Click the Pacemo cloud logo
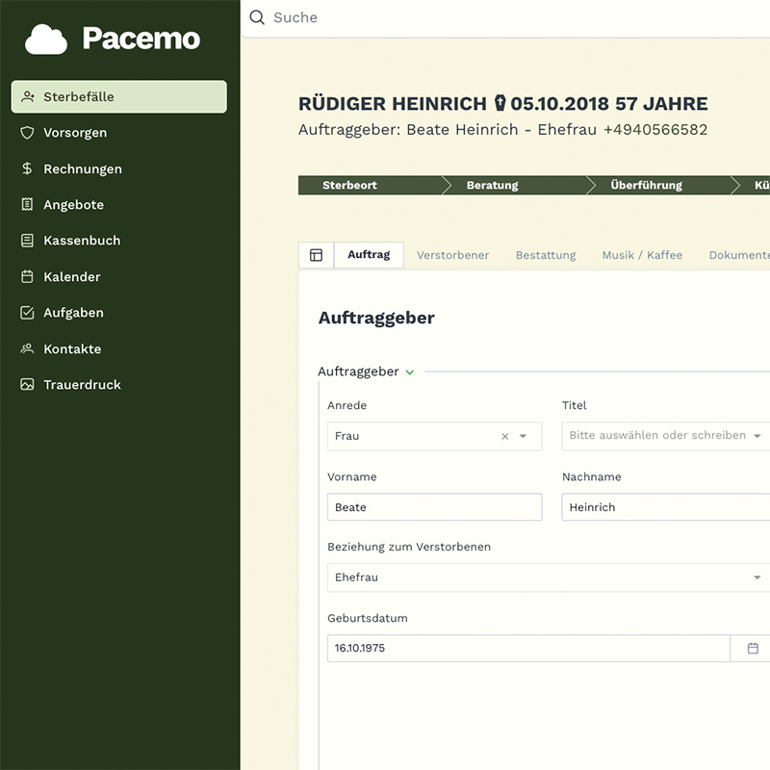 point(46,38)
